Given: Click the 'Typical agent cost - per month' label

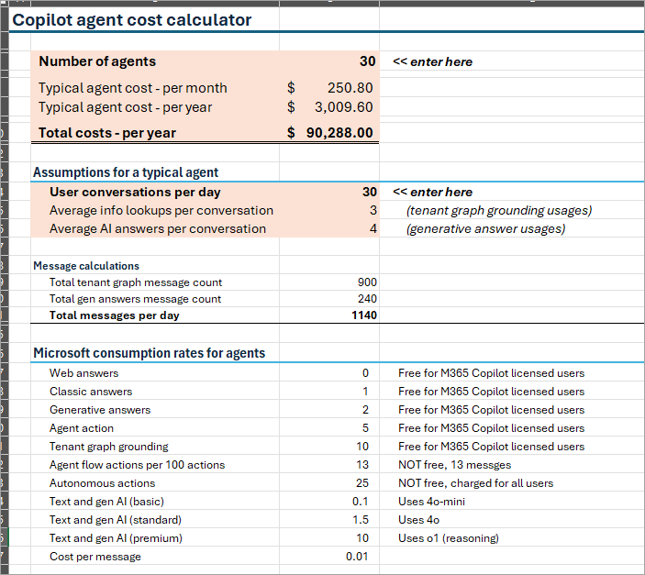Looking at the screenshot, I should click(x=132, y=88).
